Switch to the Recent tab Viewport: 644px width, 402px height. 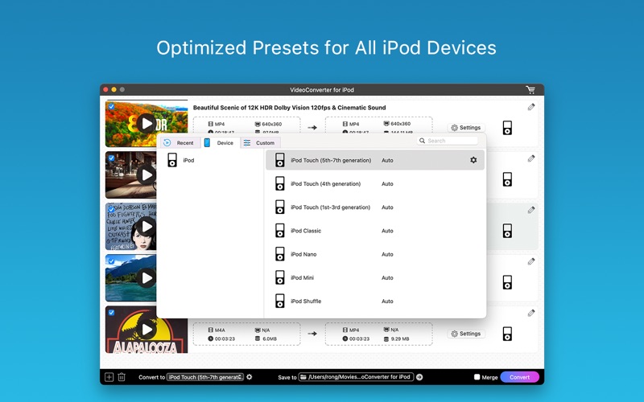[180, 143]
